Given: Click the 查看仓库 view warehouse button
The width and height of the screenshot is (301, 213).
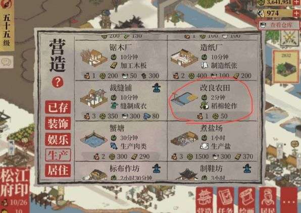Looking at the screenshot, I should point(279,25).
